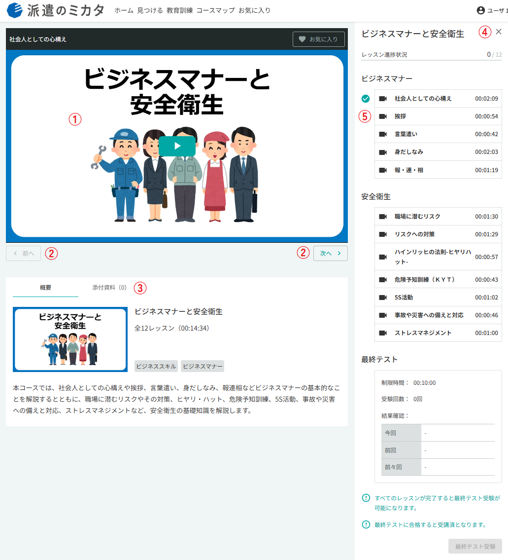Select lesson title リスクへの対策

pos(414,234)
